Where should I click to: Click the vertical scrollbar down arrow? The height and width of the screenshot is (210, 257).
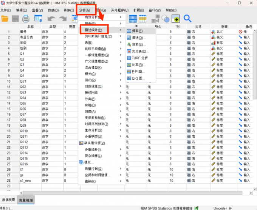point(255,189)
